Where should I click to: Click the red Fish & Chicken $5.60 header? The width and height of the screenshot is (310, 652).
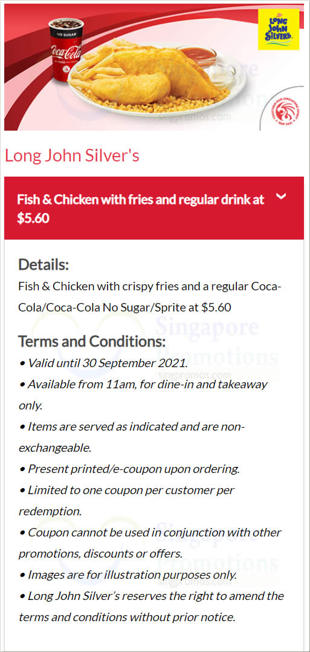point(153,208)
